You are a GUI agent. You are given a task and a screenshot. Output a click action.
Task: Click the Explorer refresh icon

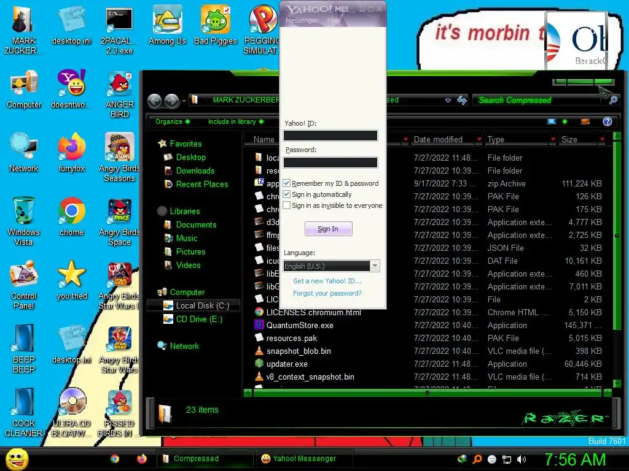pyautogui.click(x=462, y=100)
